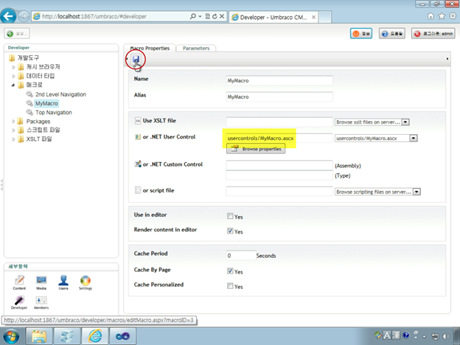
Task: Uncheck Render content in editor
Action: (230, 231)
